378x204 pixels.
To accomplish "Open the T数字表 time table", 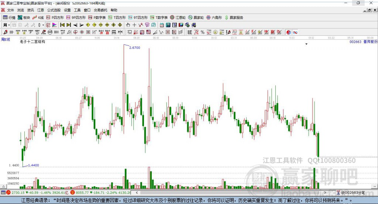I will [x=159, y=18].
